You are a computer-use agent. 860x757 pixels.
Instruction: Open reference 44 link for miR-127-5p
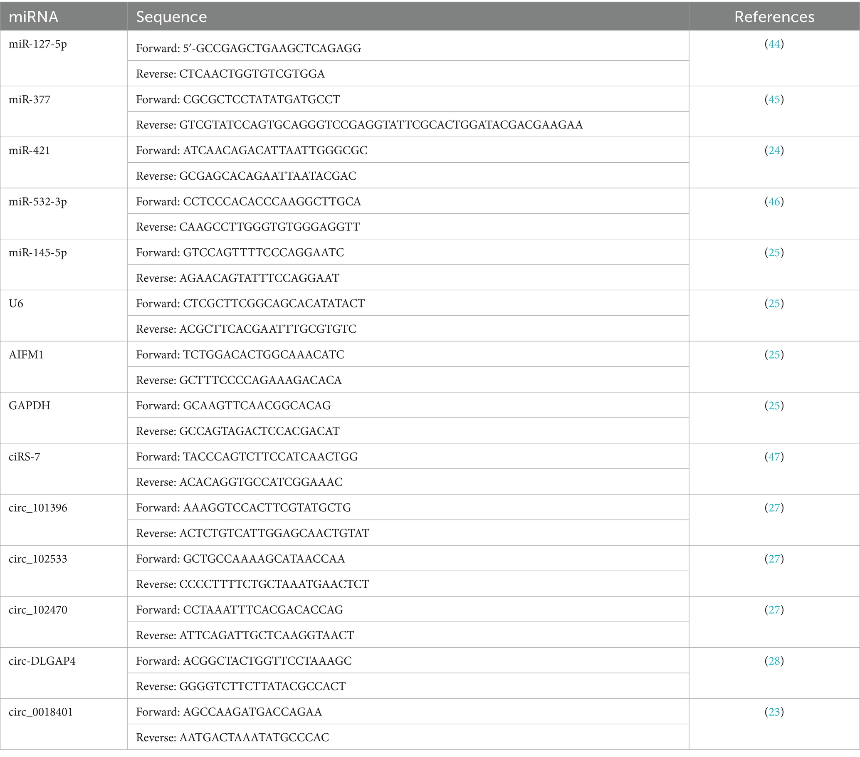tap(774, 44)
